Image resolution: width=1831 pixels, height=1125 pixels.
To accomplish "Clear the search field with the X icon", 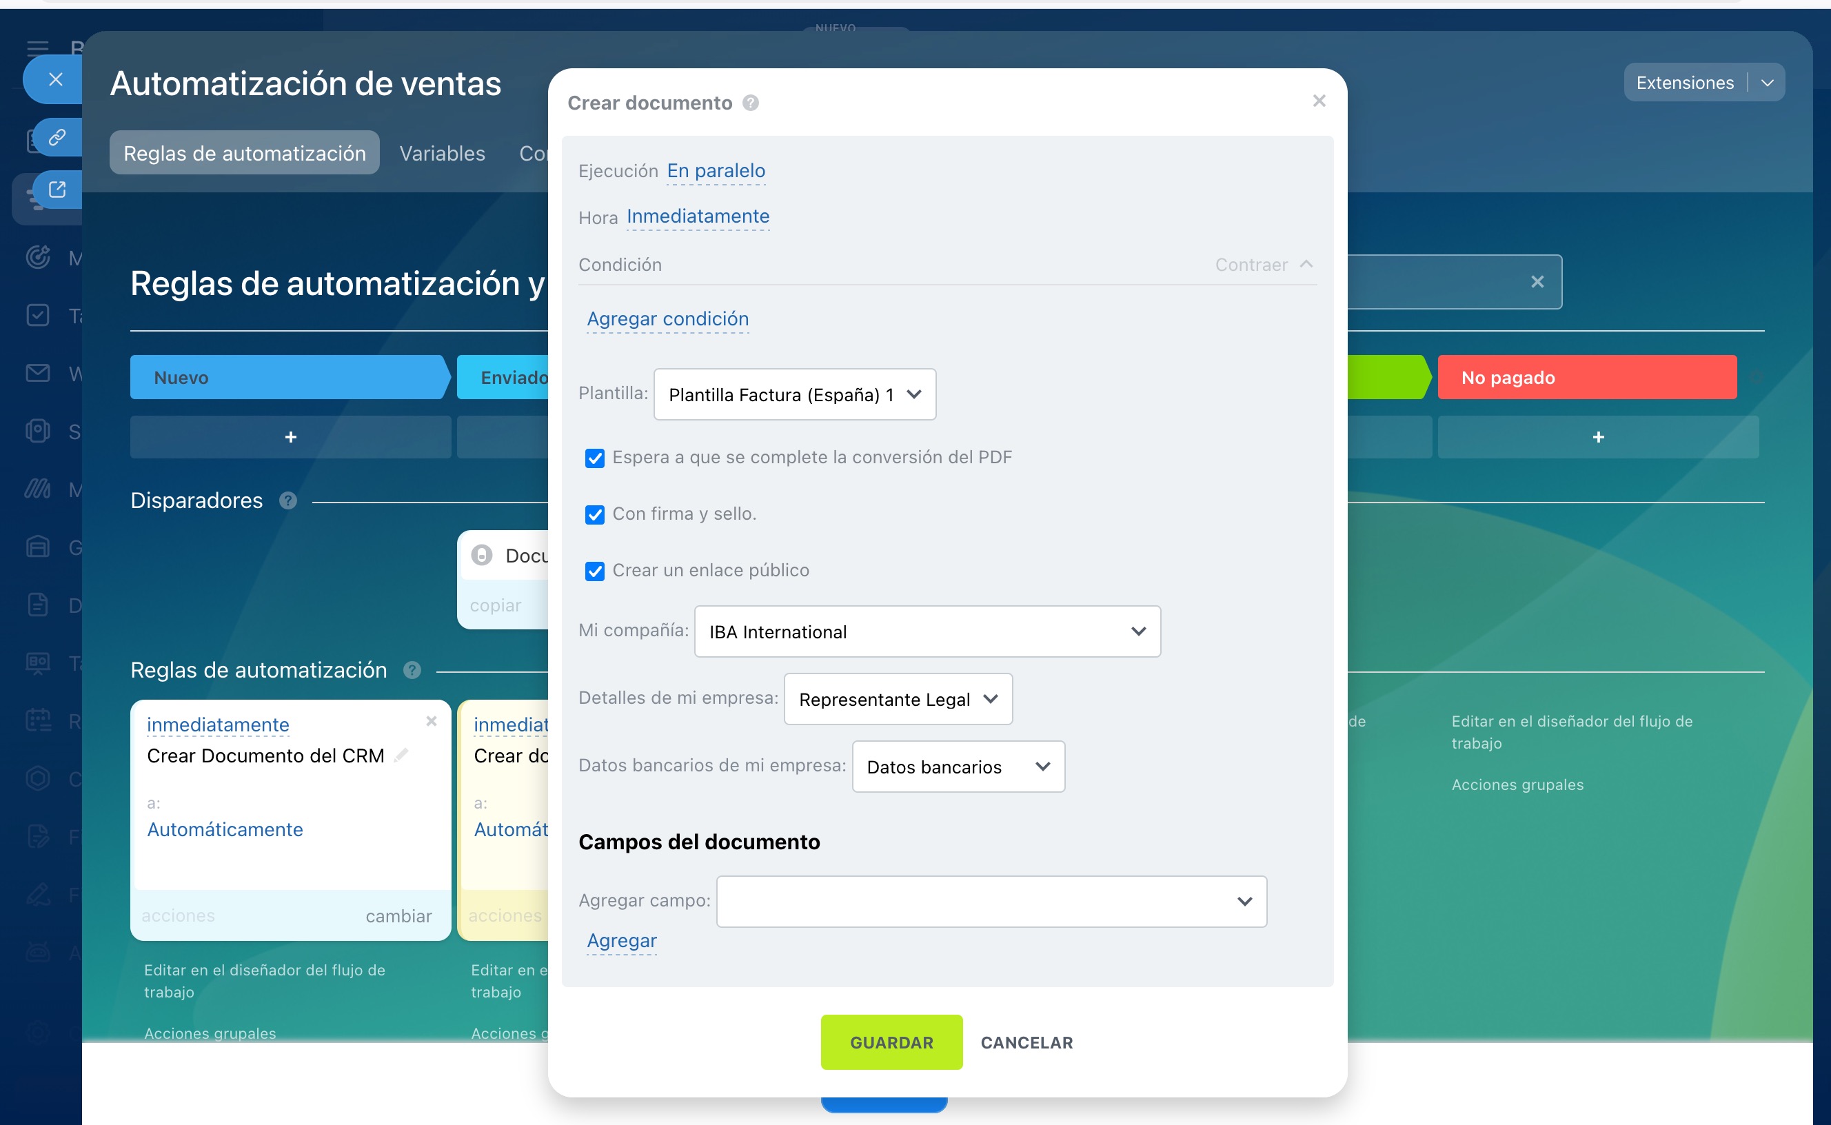I will (1537, 282).
